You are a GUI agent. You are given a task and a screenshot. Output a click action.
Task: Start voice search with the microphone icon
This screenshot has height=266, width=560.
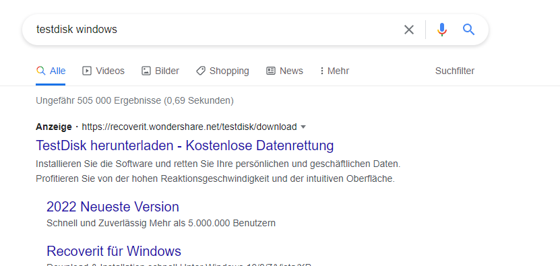tap(442, 30)
